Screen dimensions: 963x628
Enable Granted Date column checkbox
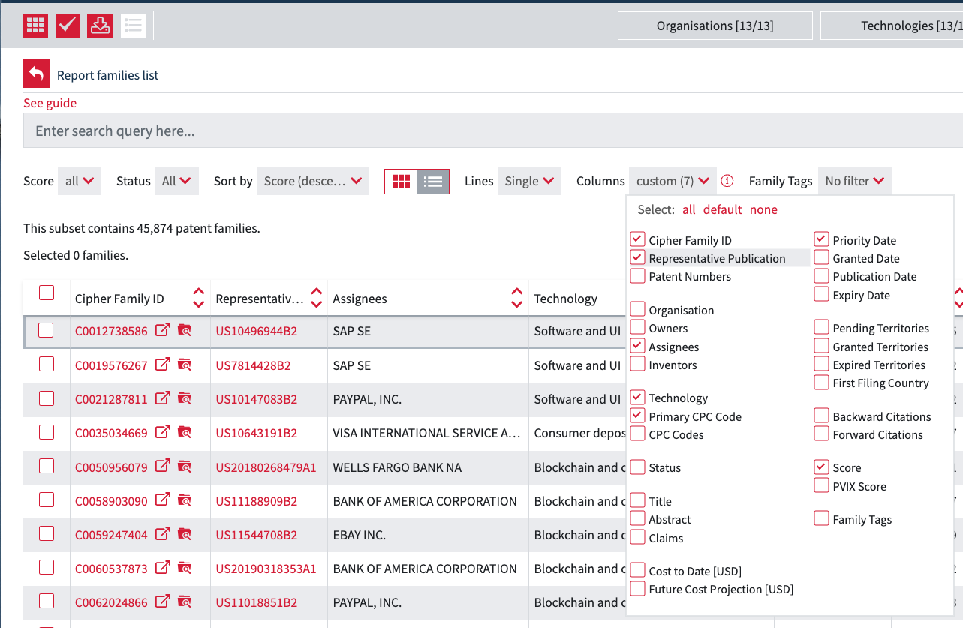coord(821,257)
